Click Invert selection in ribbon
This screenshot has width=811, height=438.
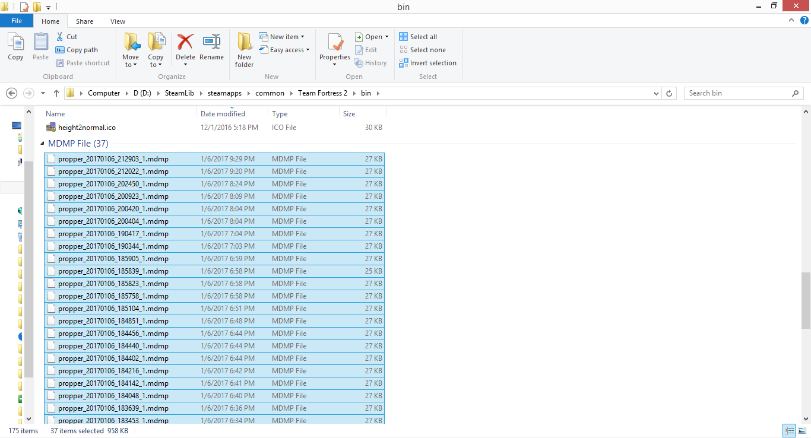point(428,63)
